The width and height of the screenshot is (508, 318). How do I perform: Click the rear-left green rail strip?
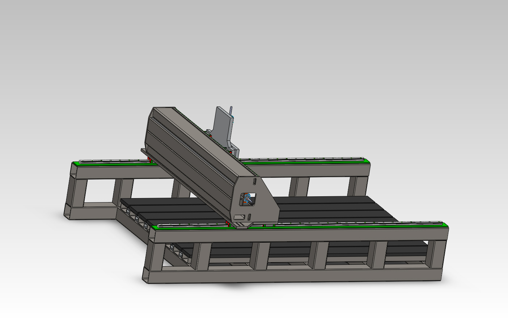[x=109, y=163]
